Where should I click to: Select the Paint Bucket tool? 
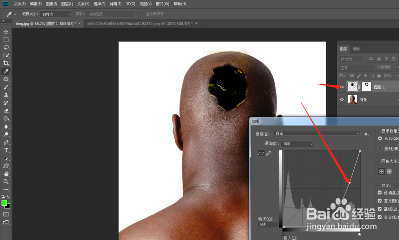pos(6,119)
